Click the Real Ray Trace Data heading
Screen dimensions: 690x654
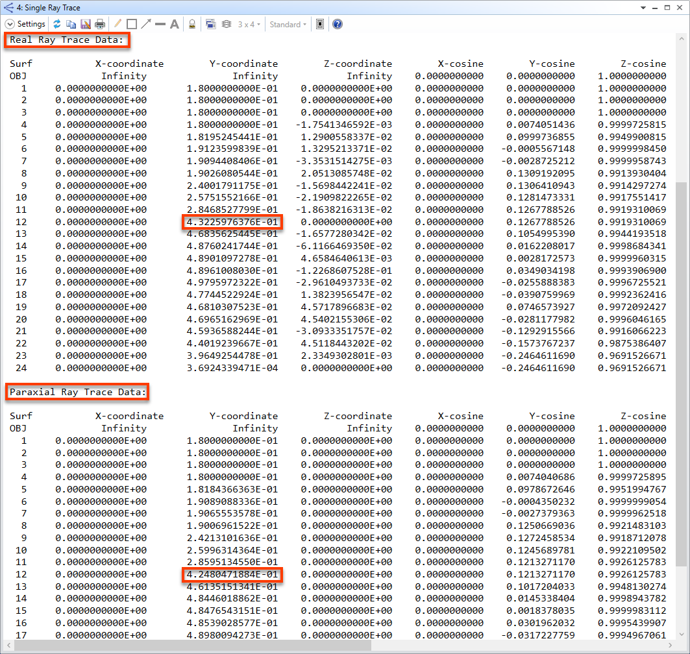point(67,40)
